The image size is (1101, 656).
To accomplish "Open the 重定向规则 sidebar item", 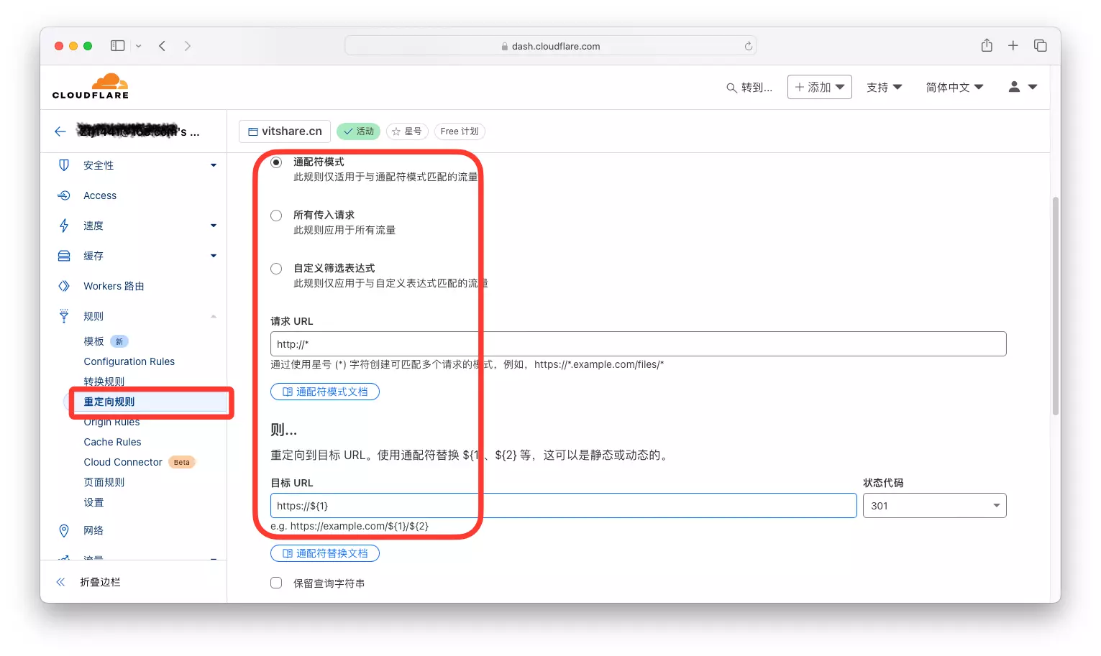I will click(109, 402).
